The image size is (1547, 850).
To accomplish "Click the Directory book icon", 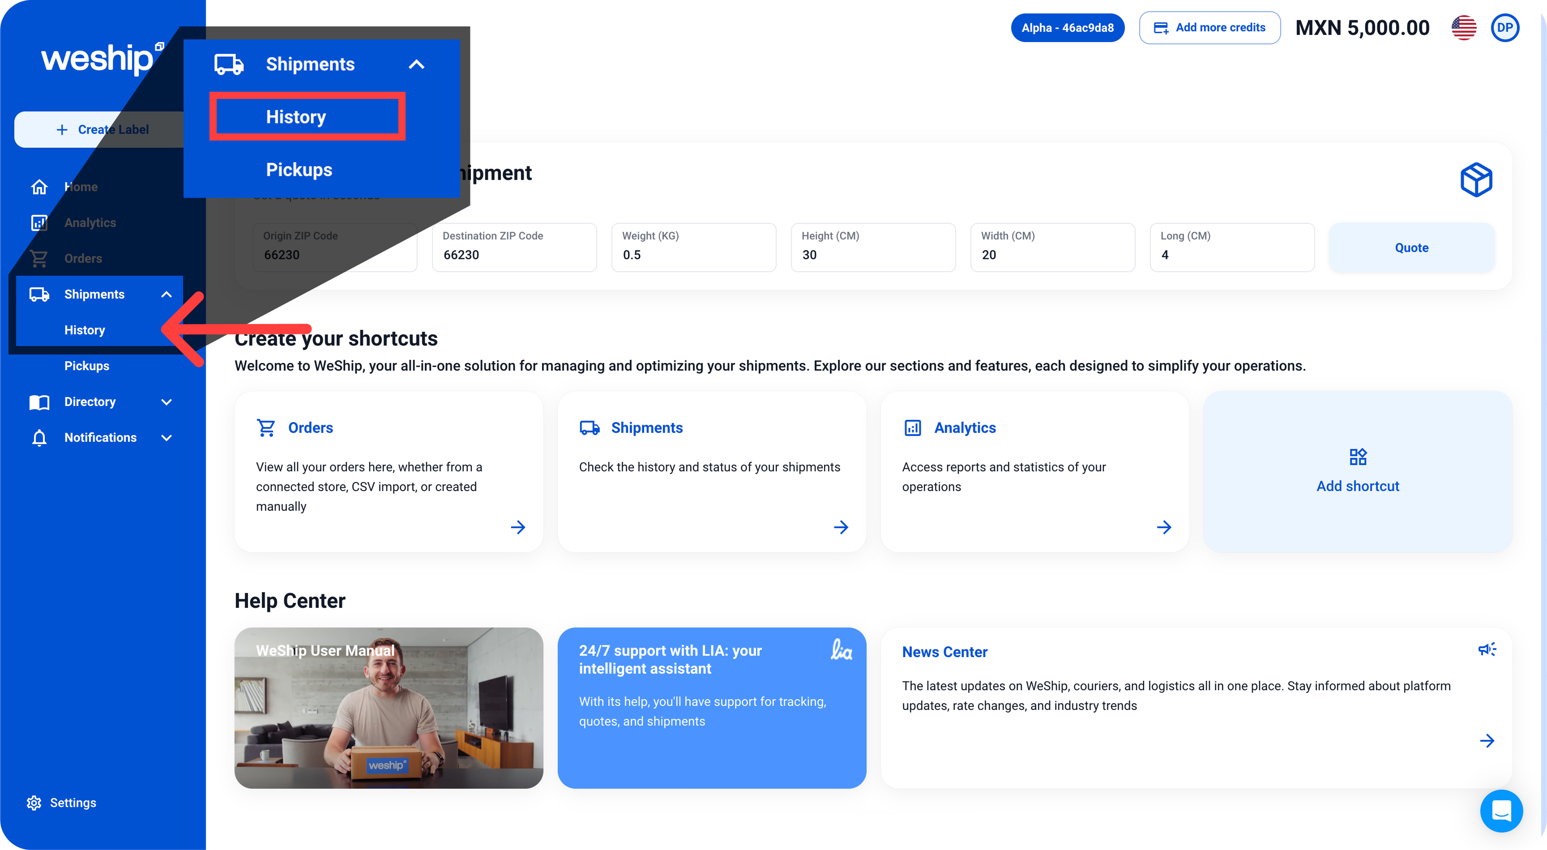I will [x=39, y=402].
